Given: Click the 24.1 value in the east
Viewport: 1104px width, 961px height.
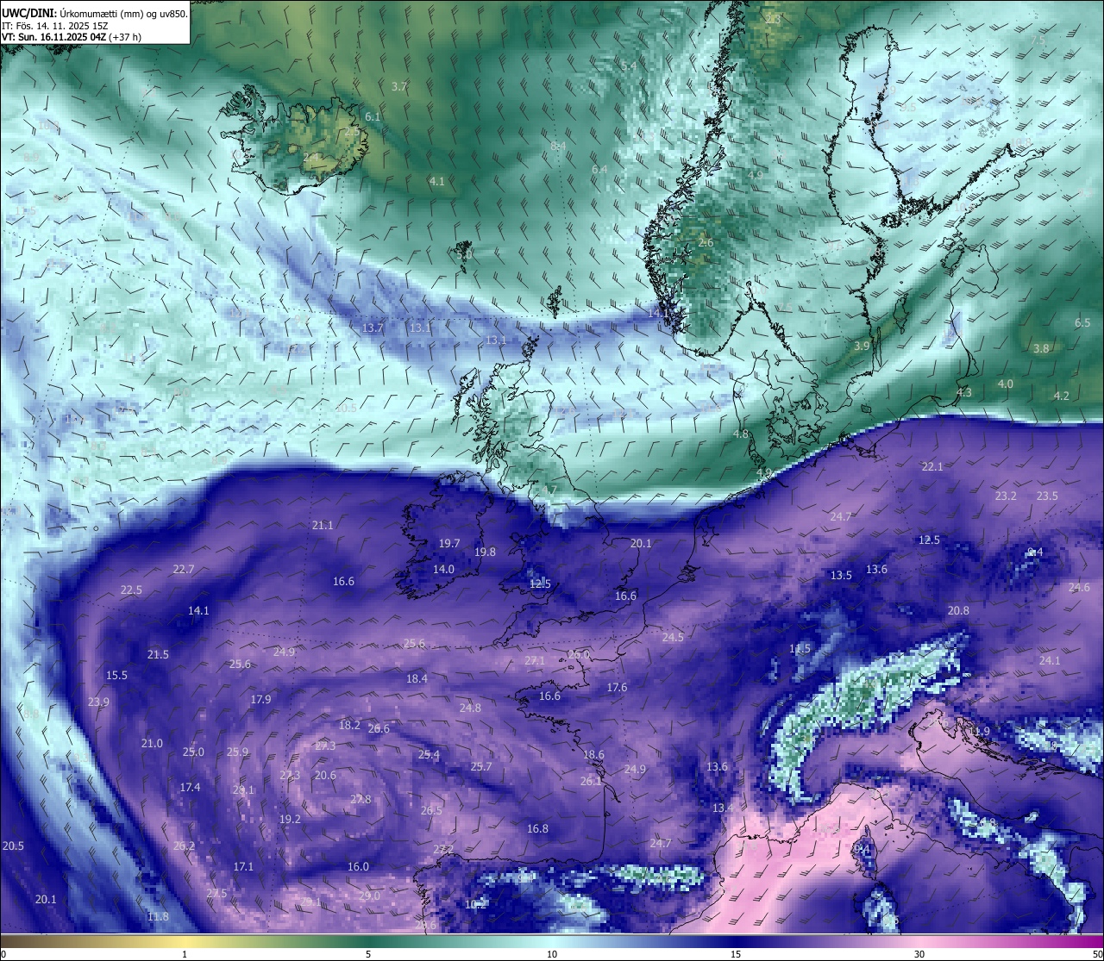Looking at the screenshot, I should pyautogui.click(x=1050, y=661).
